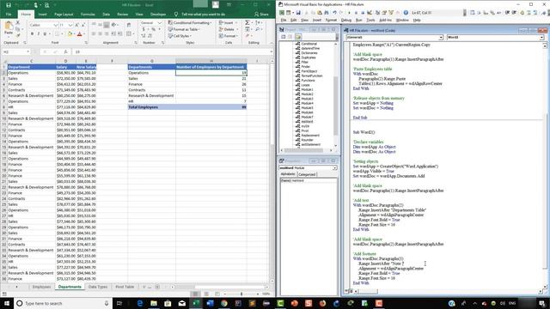The image size is (550, 309).
Task: Open the font name dropdown in Excel
Action: (55, 25)
